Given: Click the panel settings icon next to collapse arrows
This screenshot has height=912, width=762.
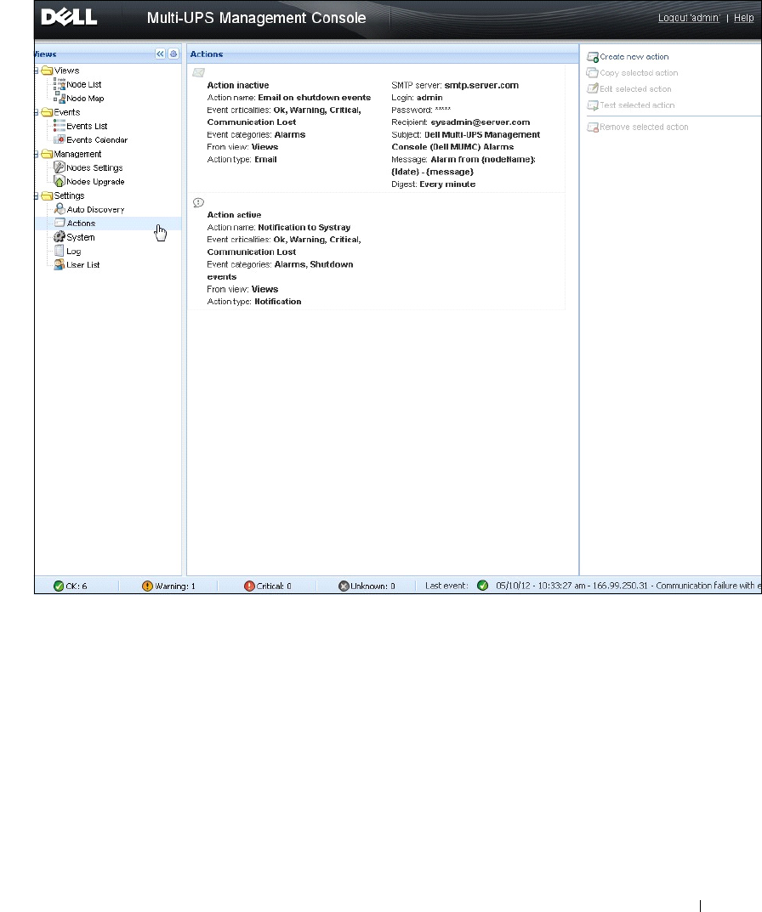Looking at the screenshot, I should (x=173, y=54).
